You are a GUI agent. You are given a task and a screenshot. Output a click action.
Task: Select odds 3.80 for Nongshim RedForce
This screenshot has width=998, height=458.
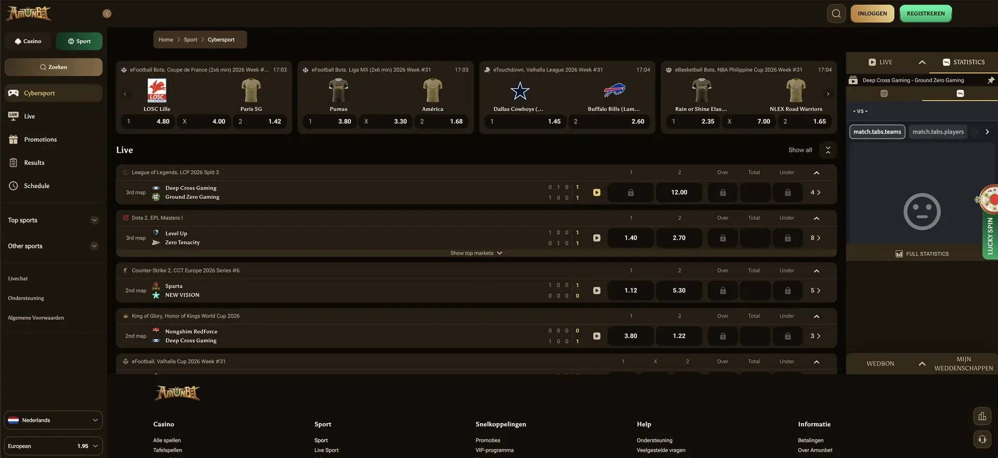[631, 336]
